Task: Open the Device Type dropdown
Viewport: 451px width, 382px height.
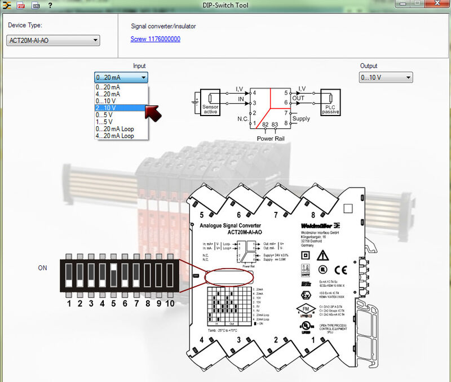Action: (x=53, y=40)
